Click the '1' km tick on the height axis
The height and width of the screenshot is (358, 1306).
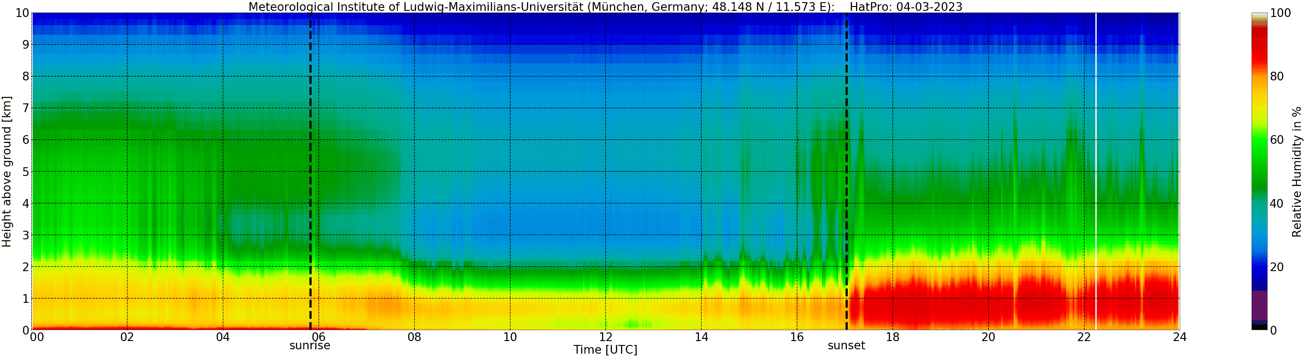pyautogui.click(x=25, y=298)
